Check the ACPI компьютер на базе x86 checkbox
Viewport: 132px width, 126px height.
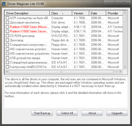7,18
